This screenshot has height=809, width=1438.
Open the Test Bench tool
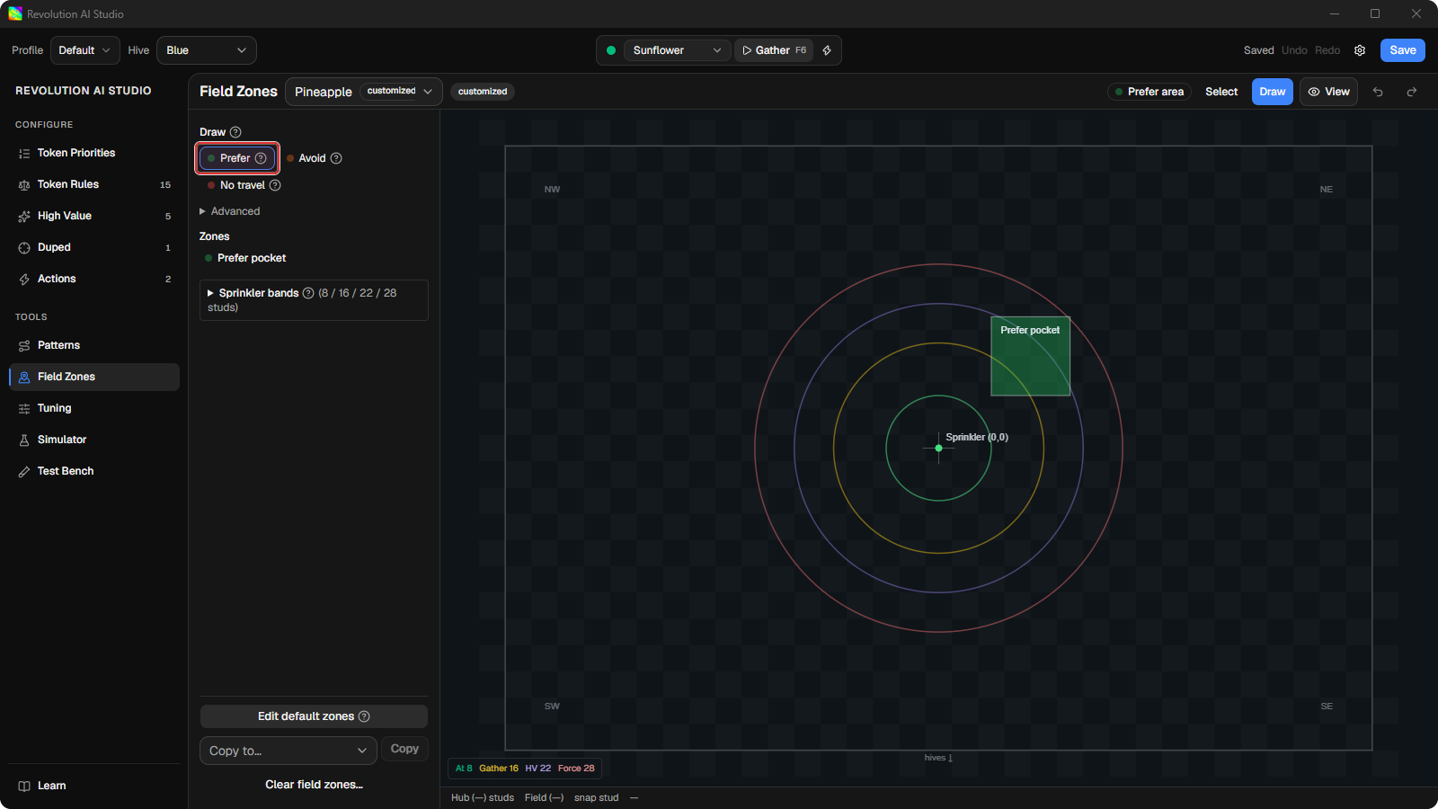pos(94,471)
